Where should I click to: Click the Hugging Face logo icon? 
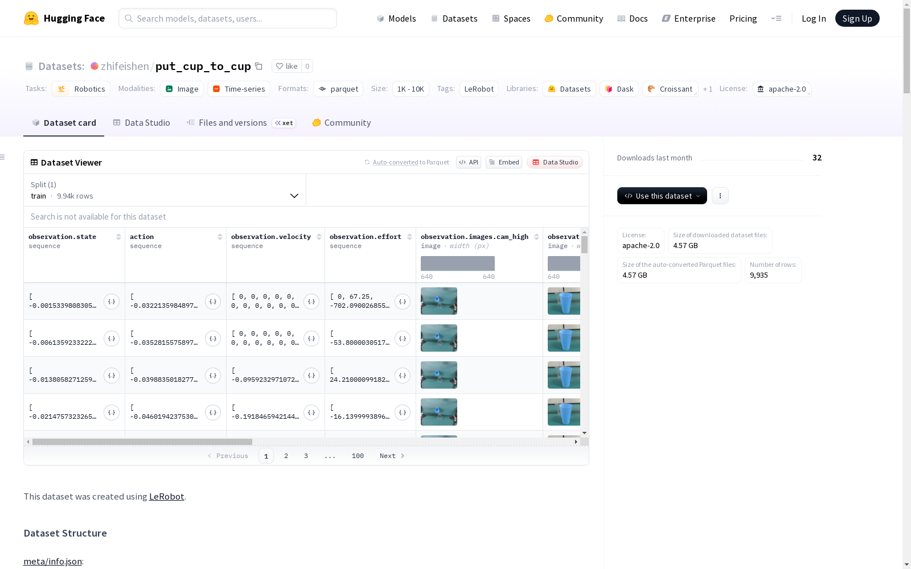(x=31, y=18)
